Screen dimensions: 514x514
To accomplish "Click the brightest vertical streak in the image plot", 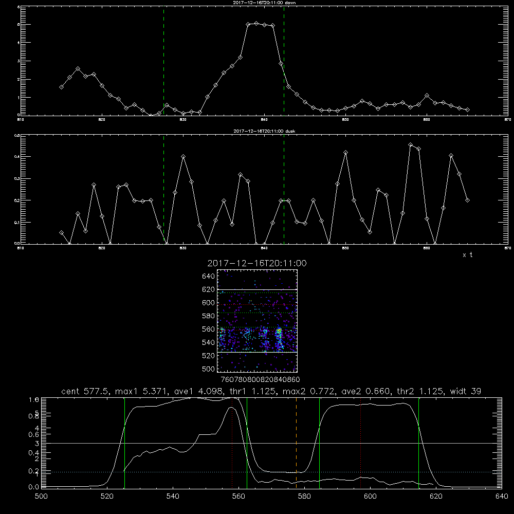I will click(279, 338).
